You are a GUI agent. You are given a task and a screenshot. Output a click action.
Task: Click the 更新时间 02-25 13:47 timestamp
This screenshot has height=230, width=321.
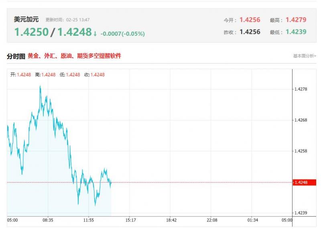tap(67, 20)
